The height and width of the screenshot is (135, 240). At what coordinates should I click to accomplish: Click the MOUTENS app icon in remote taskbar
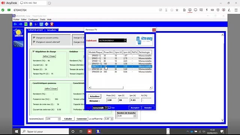click(98, 131)
